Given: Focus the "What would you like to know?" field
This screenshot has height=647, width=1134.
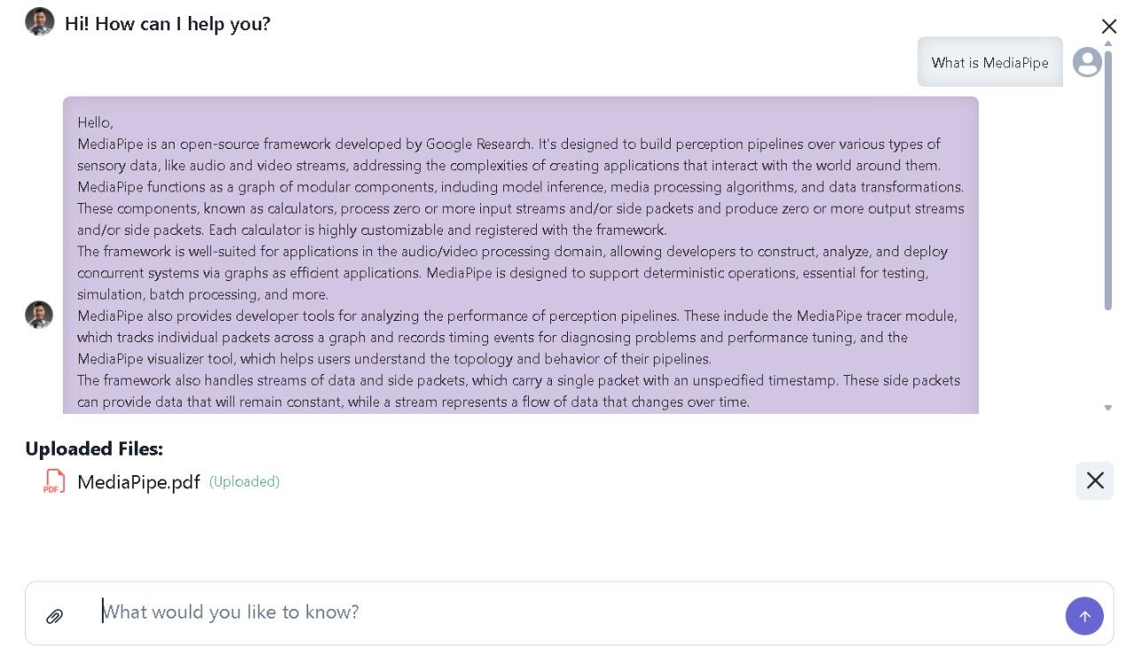Looking at the screenshot, I should pyautogui.click(x=576, y=612).
